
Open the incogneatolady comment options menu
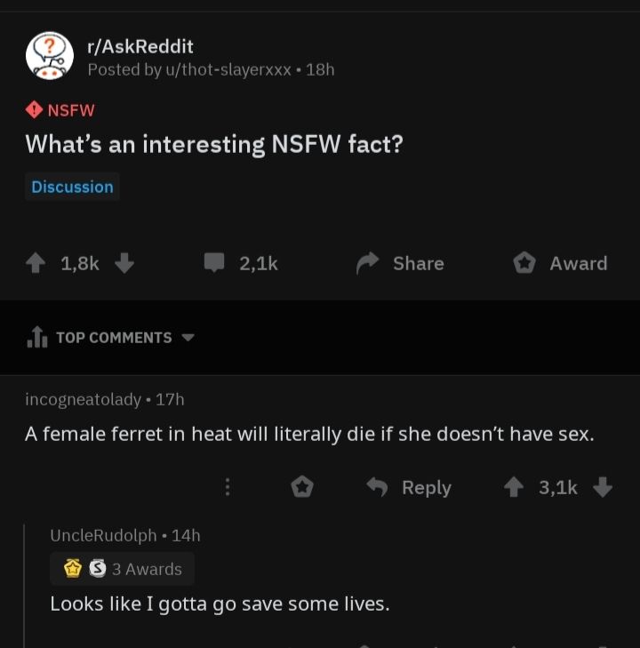pyautogui.click(x=228, y=487)
